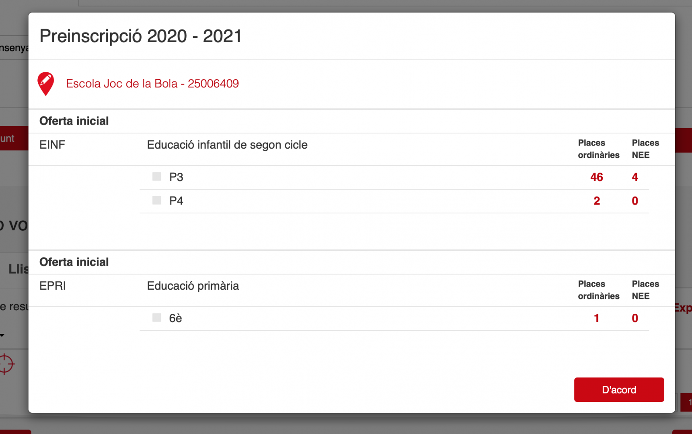The width and height of the screenshot is (692, 434).
Task: Click the EINF stage code label
Action: (x=52, y=145)
